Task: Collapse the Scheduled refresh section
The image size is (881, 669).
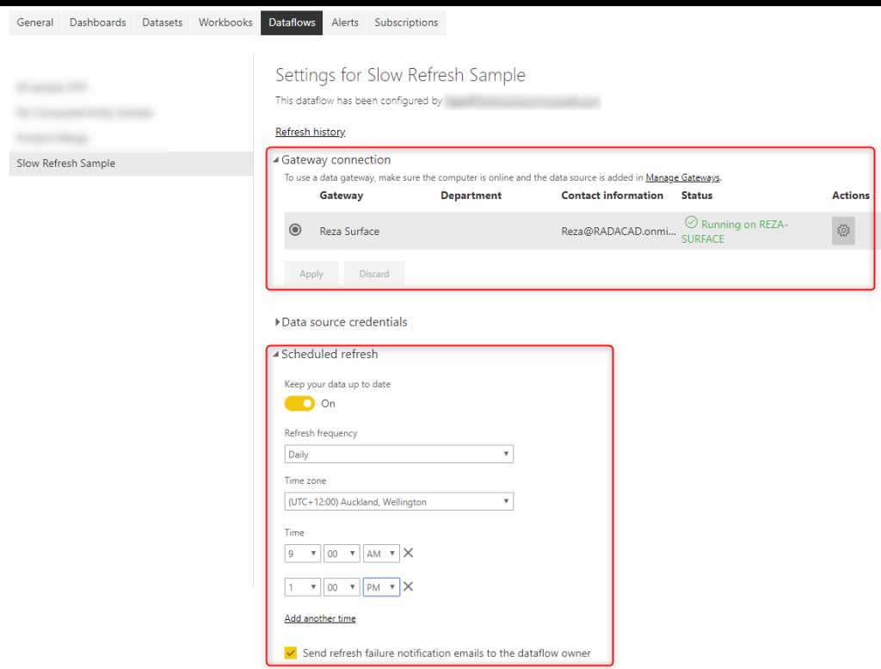Action: tap(276, 355)
